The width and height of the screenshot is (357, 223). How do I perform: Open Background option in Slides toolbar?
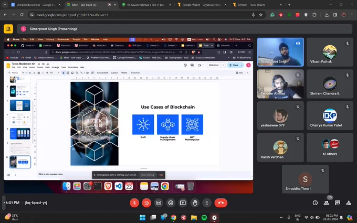pyautogui.click(x=102, y=73)
